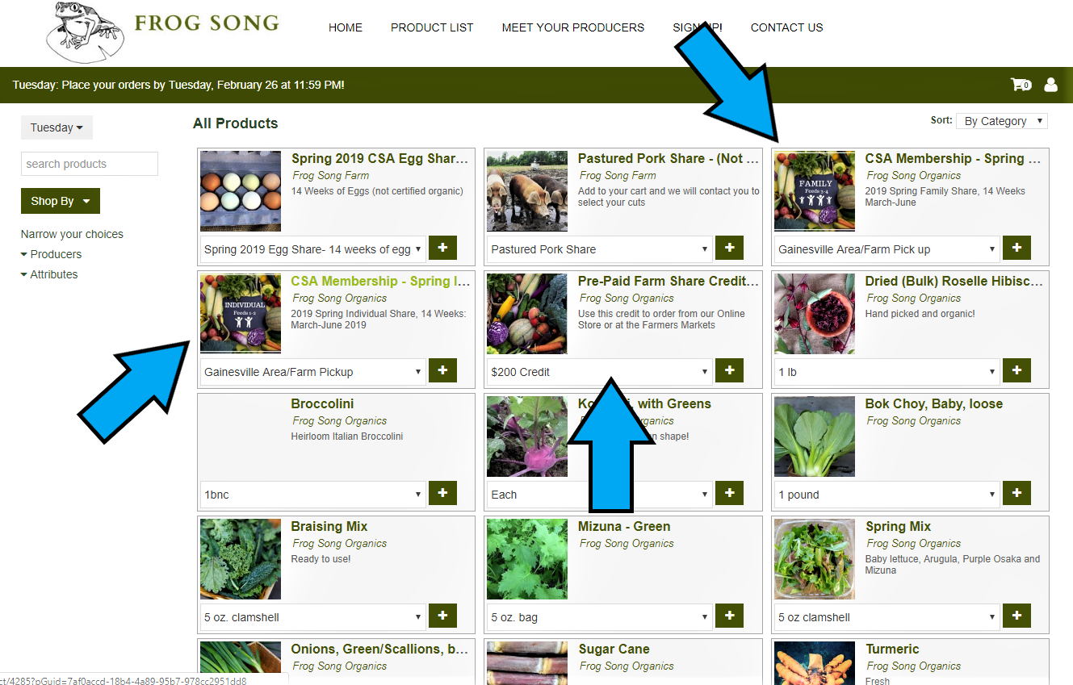The height and width of the screenshot is (685, 1073).
Task: Add Pastured Pork Share with plus button
Action: point(730,249)
